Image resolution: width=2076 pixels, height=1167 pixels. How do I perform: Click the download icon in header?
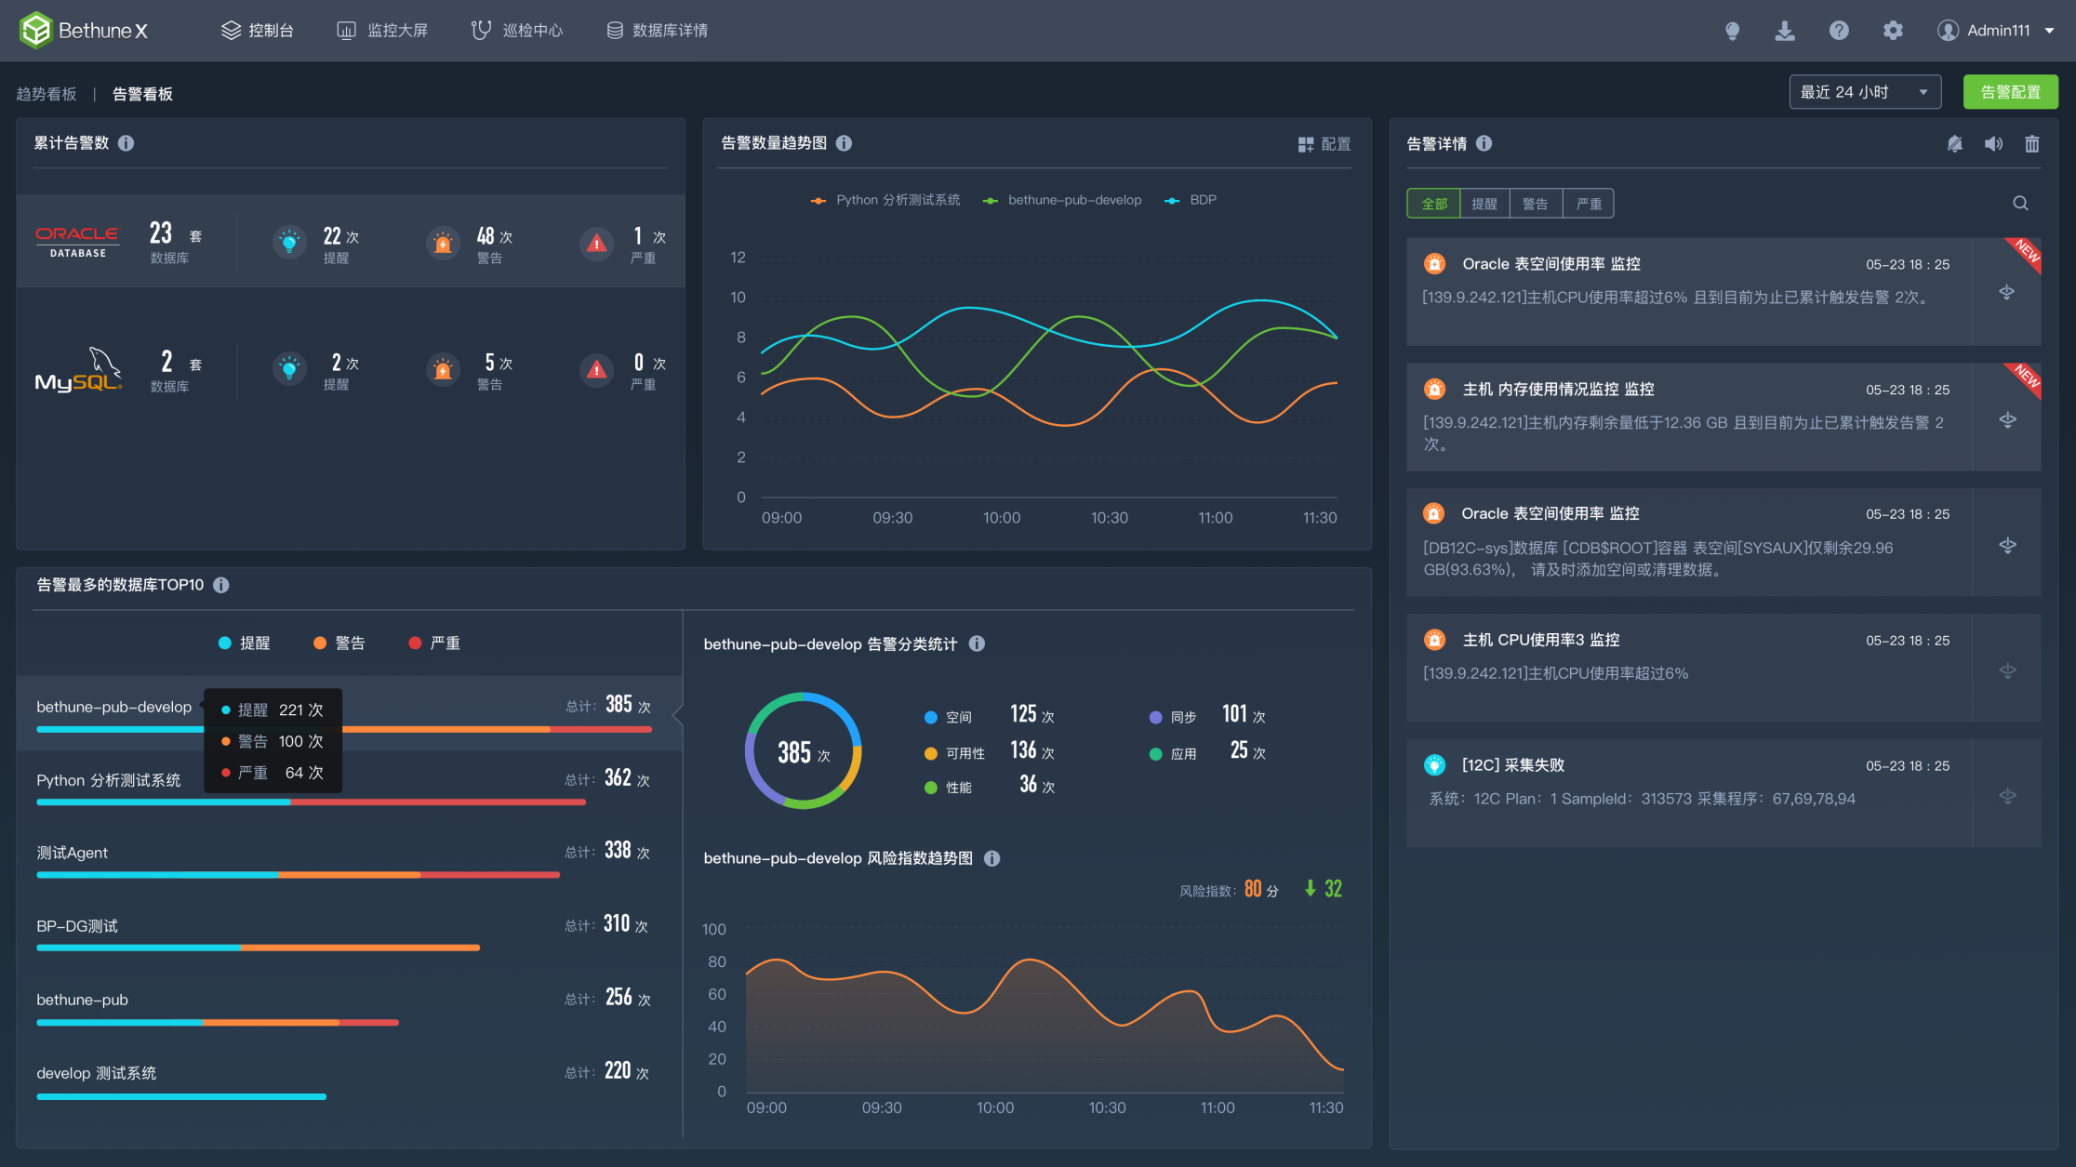pyautogui.click(x=1785, y=31)
